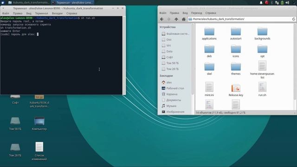The image size is (297, 167).
Task: Open Правка menu in the terminal
Action: 18,13
